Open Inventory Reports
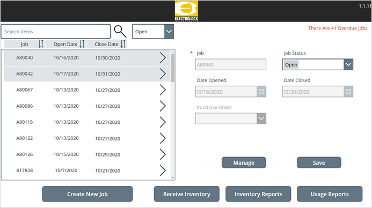Image resolution: width=372 pixels, height=208 pixels. 258,194
